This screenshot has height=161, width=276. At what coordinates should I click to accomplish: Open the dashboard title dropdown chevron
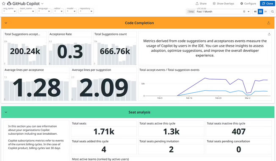click(42, 3)
